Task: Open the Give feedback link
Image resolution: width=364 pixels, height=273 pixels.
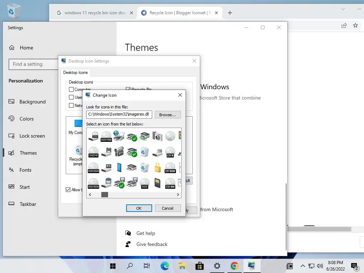Action: coord(152,244)
